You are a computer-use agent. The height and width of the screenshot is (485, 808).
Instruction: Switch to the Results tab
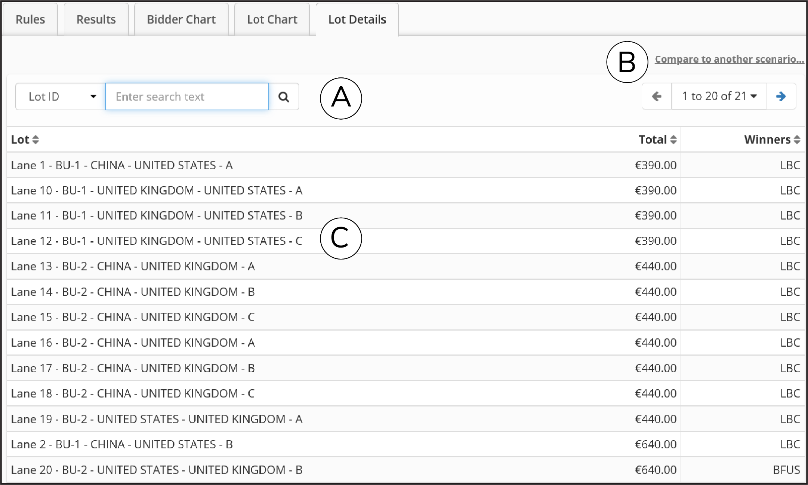pyautogui.click(x=96, y=19)
